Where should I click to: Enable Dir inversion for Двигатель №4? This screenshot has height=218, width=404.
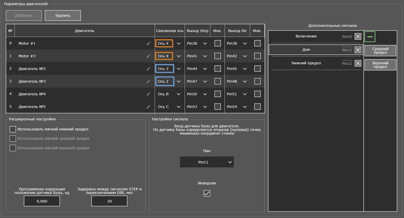point(257,94)
